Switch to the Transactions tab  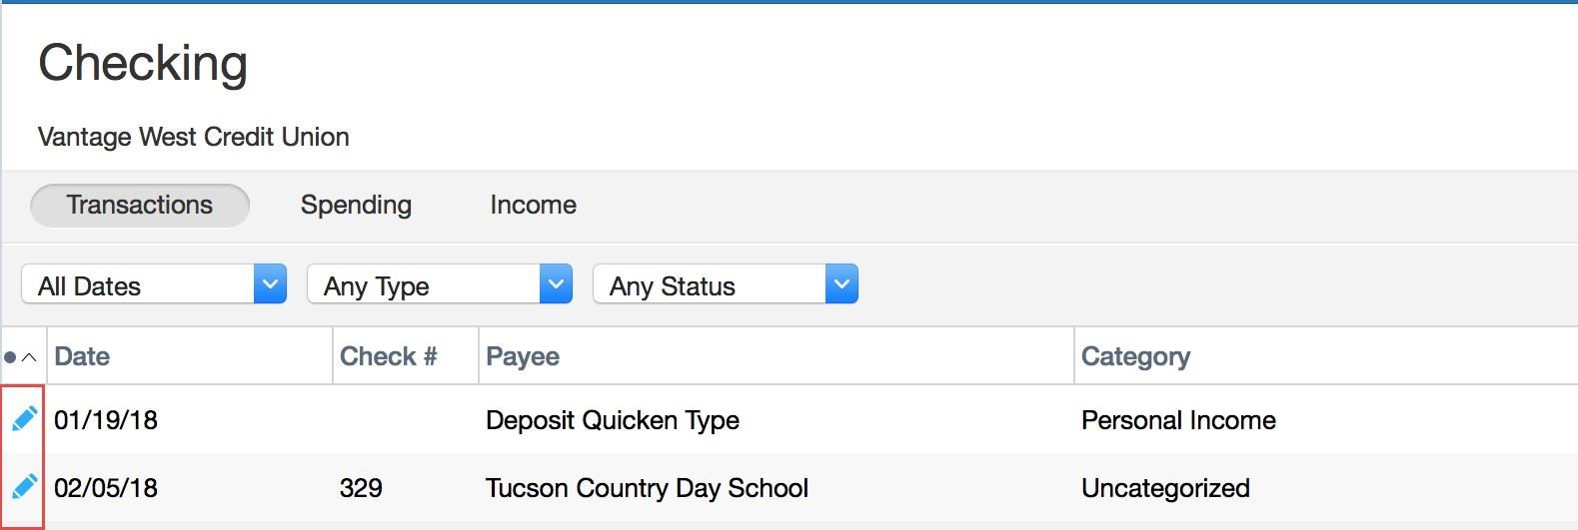coord(140,205)
